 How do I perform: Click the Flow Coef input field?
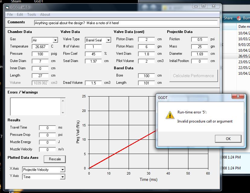(x=93, y=54)
